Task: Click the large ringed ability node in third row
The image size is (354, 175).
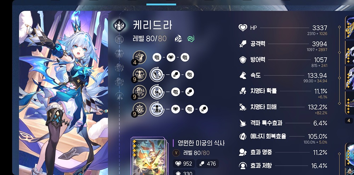Action: 156,92
